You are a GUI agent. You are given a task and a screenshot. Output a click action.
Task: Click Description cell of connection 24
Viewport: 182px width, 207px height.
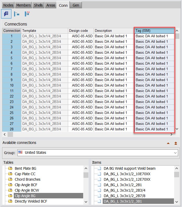[114, 107]
